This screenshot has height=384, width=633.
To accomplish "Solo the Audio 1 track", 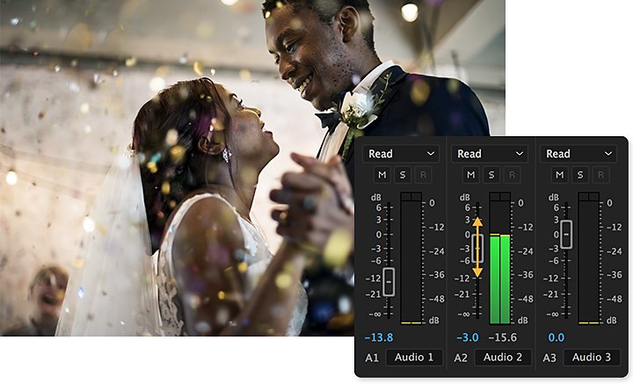I will 403,175.
